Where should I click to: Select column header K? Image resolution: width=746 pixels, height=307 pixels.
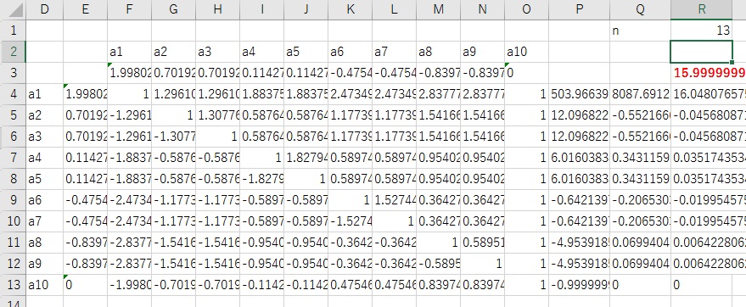coord(351,9)
